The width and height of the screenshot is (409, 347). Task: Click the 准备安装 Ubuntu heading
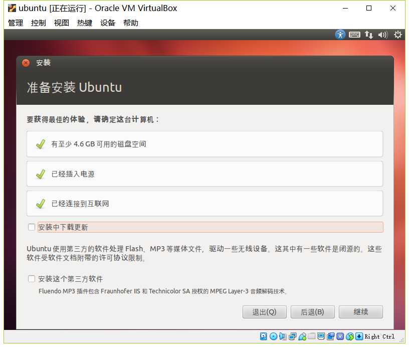74,87
